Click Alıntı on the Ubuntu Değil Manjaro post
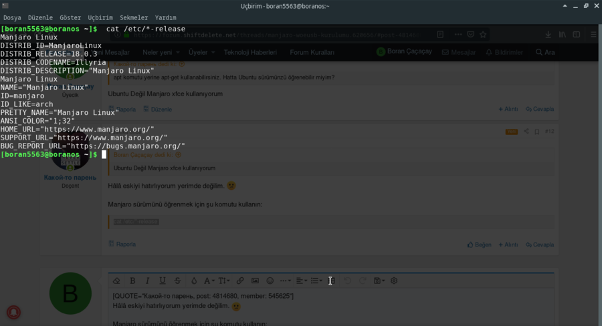Viewport: 602px width, 326px height. click(x=508, y=110)
